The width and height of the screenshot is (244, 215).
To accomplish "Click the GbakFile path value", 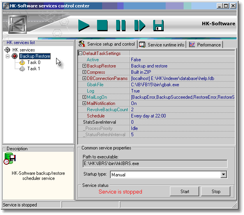I will pos(155,85).
